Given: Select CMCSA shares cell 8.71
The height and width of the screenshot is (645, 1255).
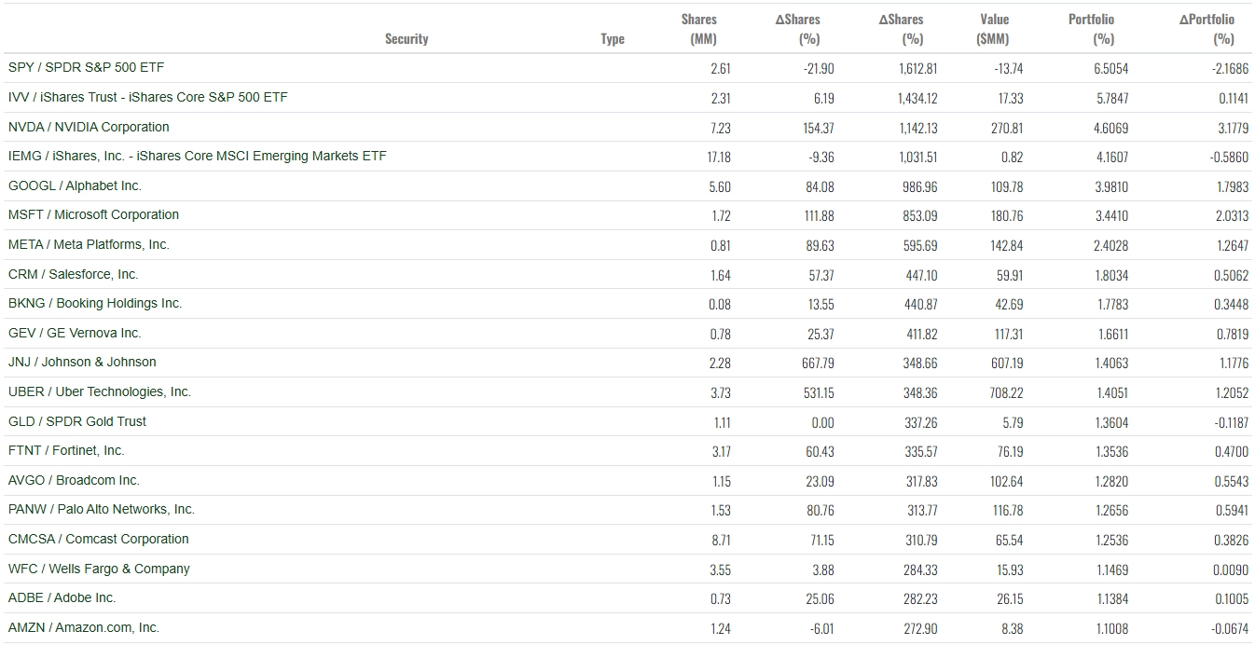Looking at the screenshot, I should point(720,540).
